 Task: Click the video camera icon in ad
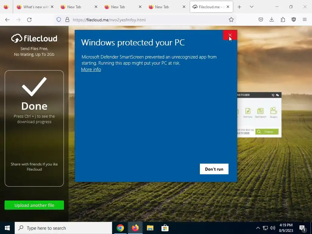pos(274,111)
